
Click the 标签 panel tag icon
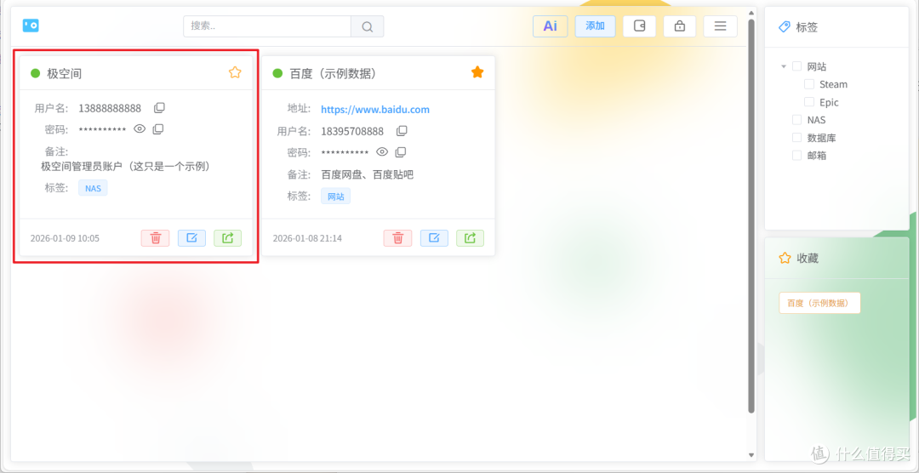click(x=785, y=26)
